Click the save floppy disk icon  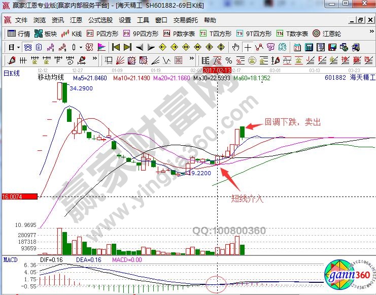click(332, 47)
